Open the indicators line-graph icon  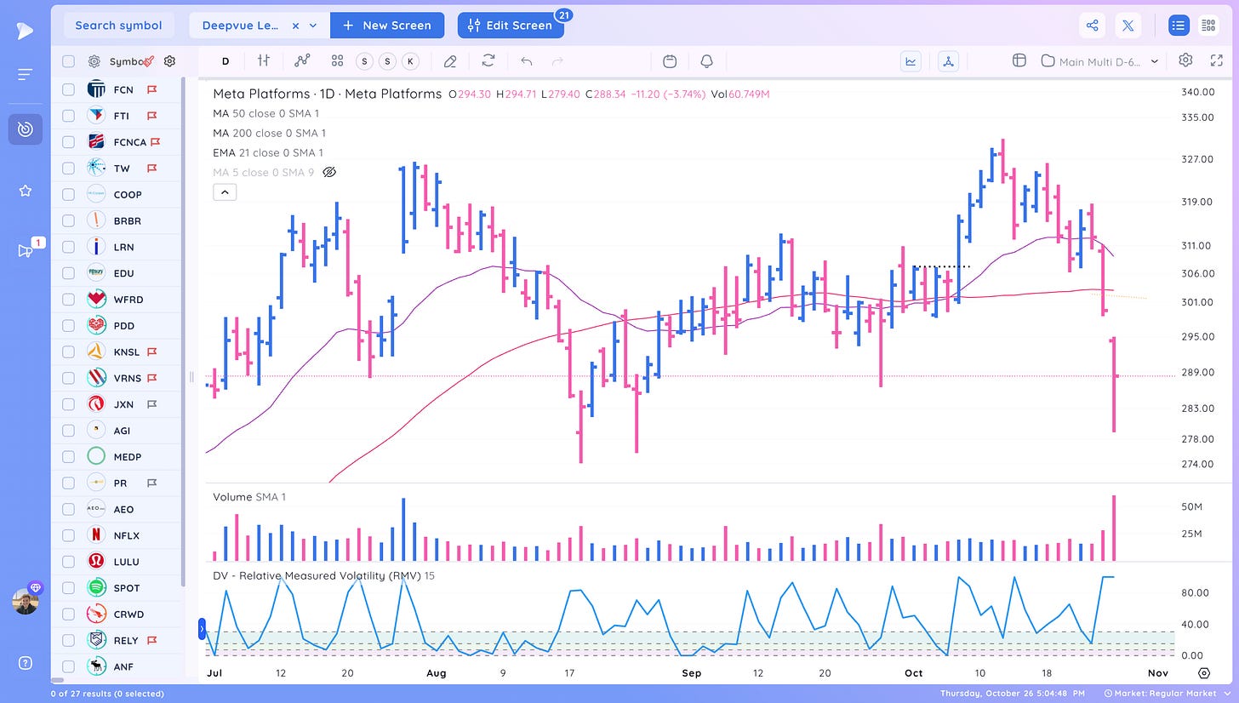[x=302, y=60]
